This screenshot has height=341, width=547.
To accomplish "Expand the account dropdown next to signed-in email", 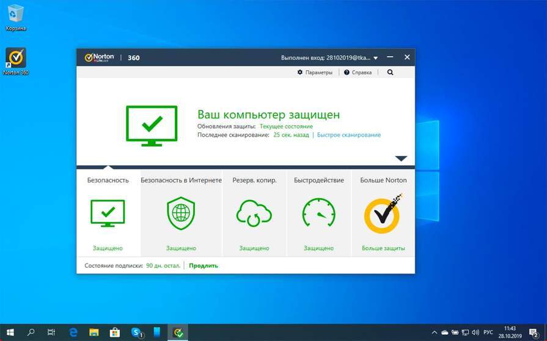I will tap(375, 58).
